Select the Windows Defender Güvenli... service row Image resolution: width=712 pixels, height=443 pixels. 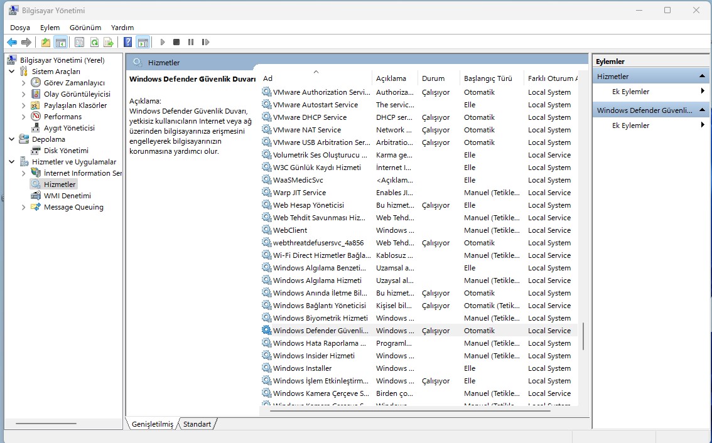[419, 331]
